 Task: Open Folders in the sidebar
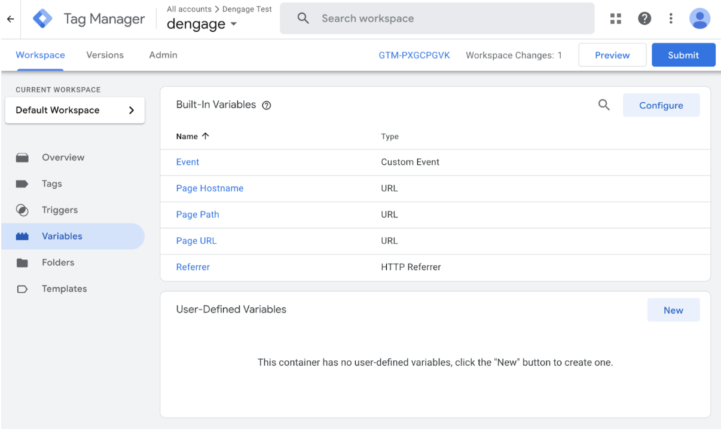(x=72, y=263)
